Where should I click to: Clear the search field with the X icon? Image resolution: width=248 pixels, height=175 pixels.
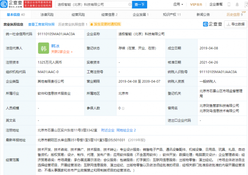click(130, 4)
